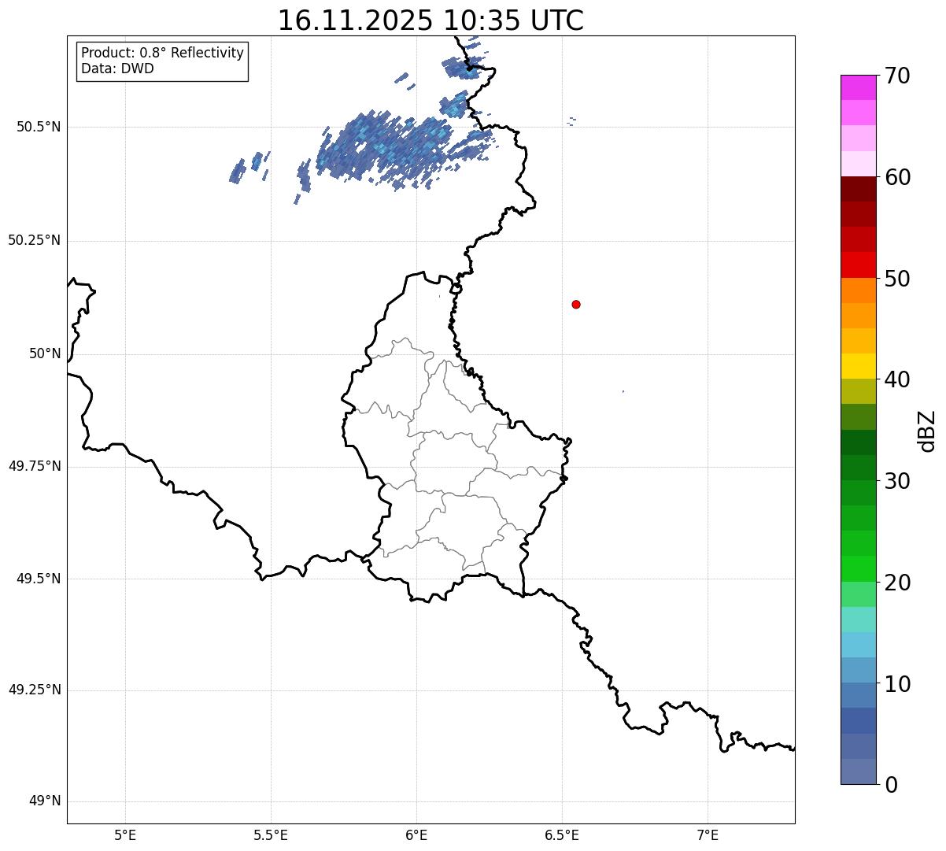Click the 6.5°E longitude label
The height and width of the screenshot is (851, 946).
tap(562, 834)
